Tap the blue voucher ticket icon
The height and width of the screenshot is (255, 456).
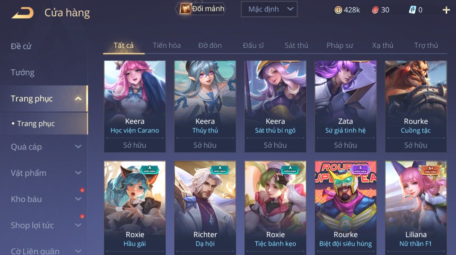tap(412, 10)
